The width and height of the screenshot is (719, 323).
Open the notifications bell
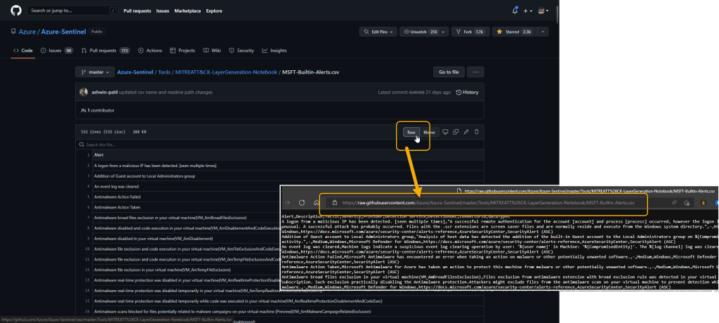point(515,11)
